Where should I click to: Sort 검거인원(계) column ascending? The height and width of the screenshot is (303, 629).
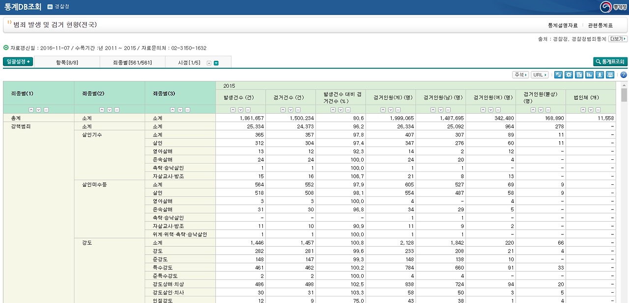pos(383,110)
